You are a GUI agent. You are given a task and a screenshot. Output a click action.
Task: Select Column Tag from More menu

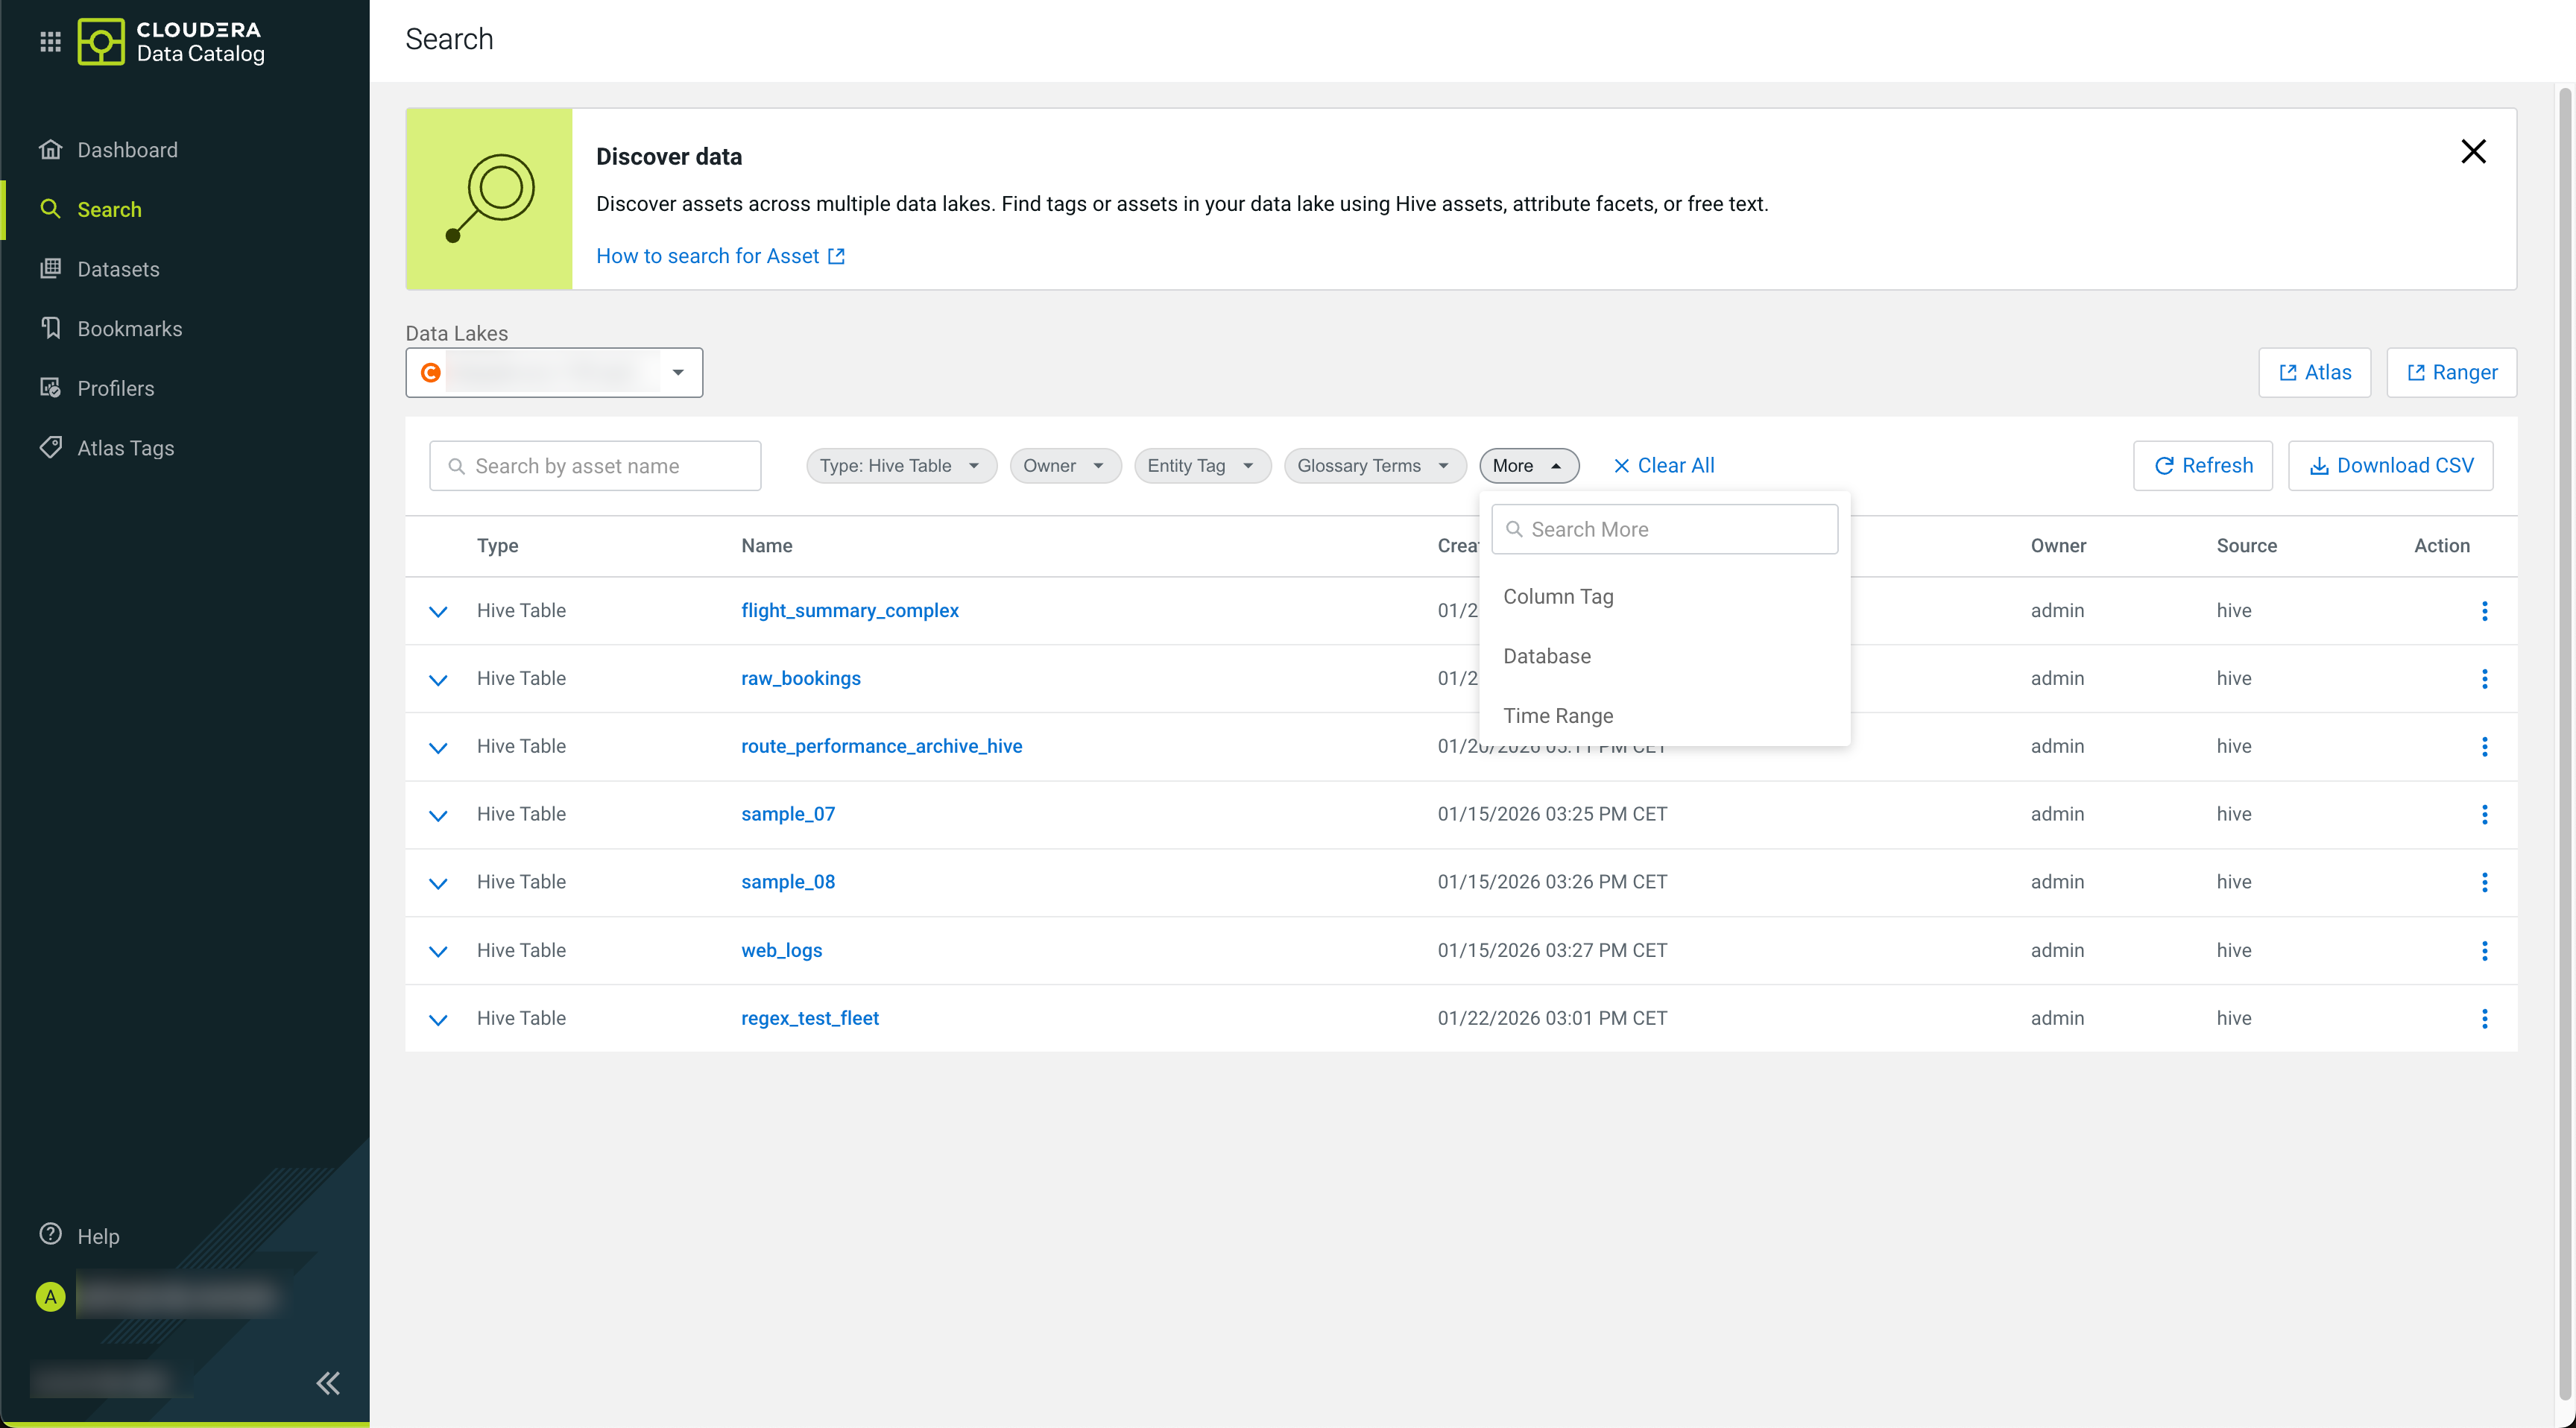pyautogui.click(x=1558, y=597)
